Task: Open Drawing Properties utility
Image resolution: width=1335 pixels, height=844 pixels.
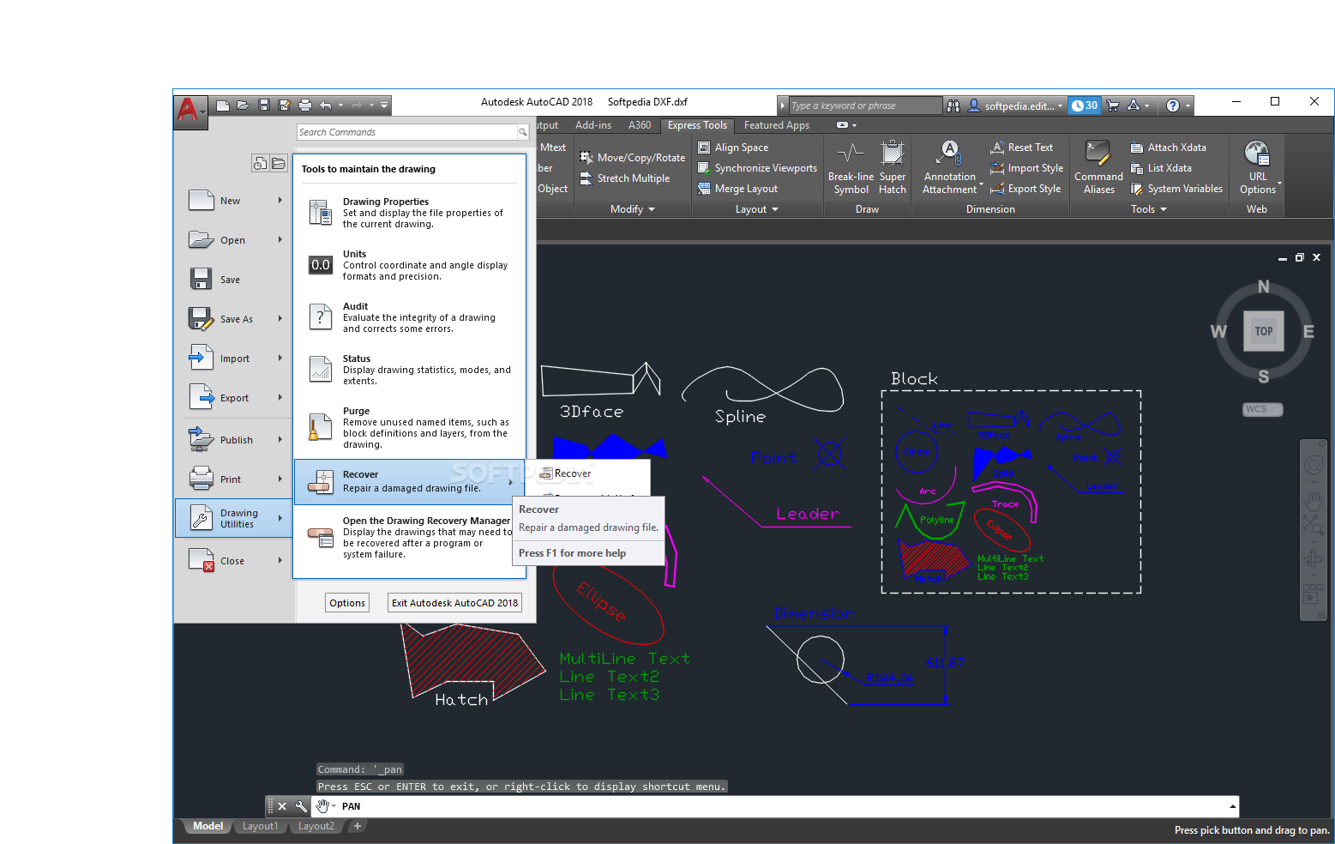Action: coord(410,213)
